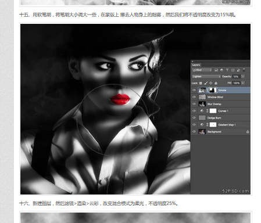261x223 pixels.
Task: Hide the Blur Overlay layer
Action: tap(194, 104)
